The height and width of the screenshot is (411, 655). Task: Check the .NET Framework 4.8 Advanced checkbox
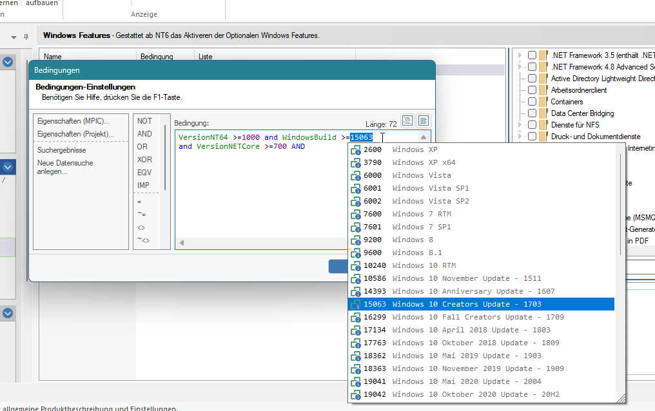pyautogui.click(x=532, y=67)
